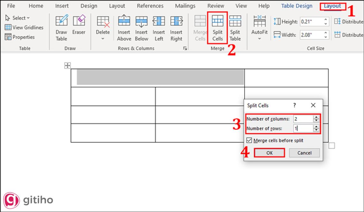
Task: Switch to the Insert tab
Action: tap(62, 6)
